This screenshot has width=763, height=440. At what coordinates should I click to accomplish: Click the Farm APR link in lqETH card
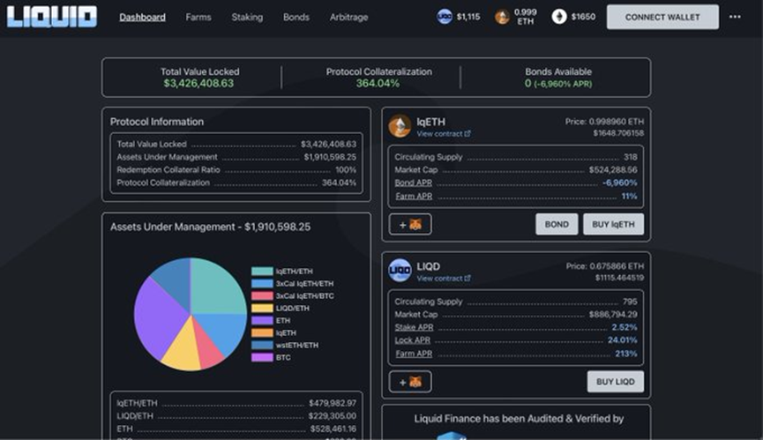point(413,196)
